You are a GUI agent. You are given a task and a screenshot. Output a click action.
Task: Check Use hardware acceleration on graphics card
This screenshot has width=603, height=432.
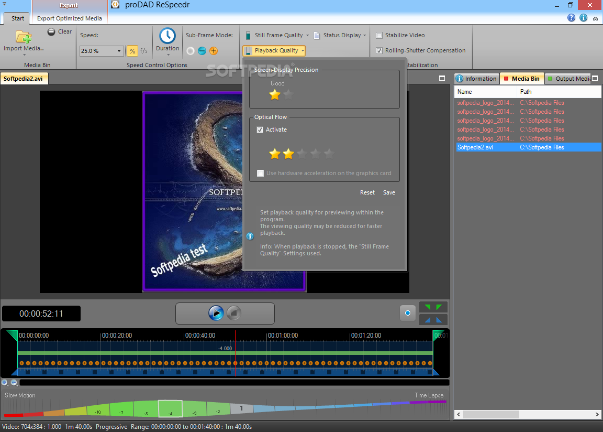point(260,173)
